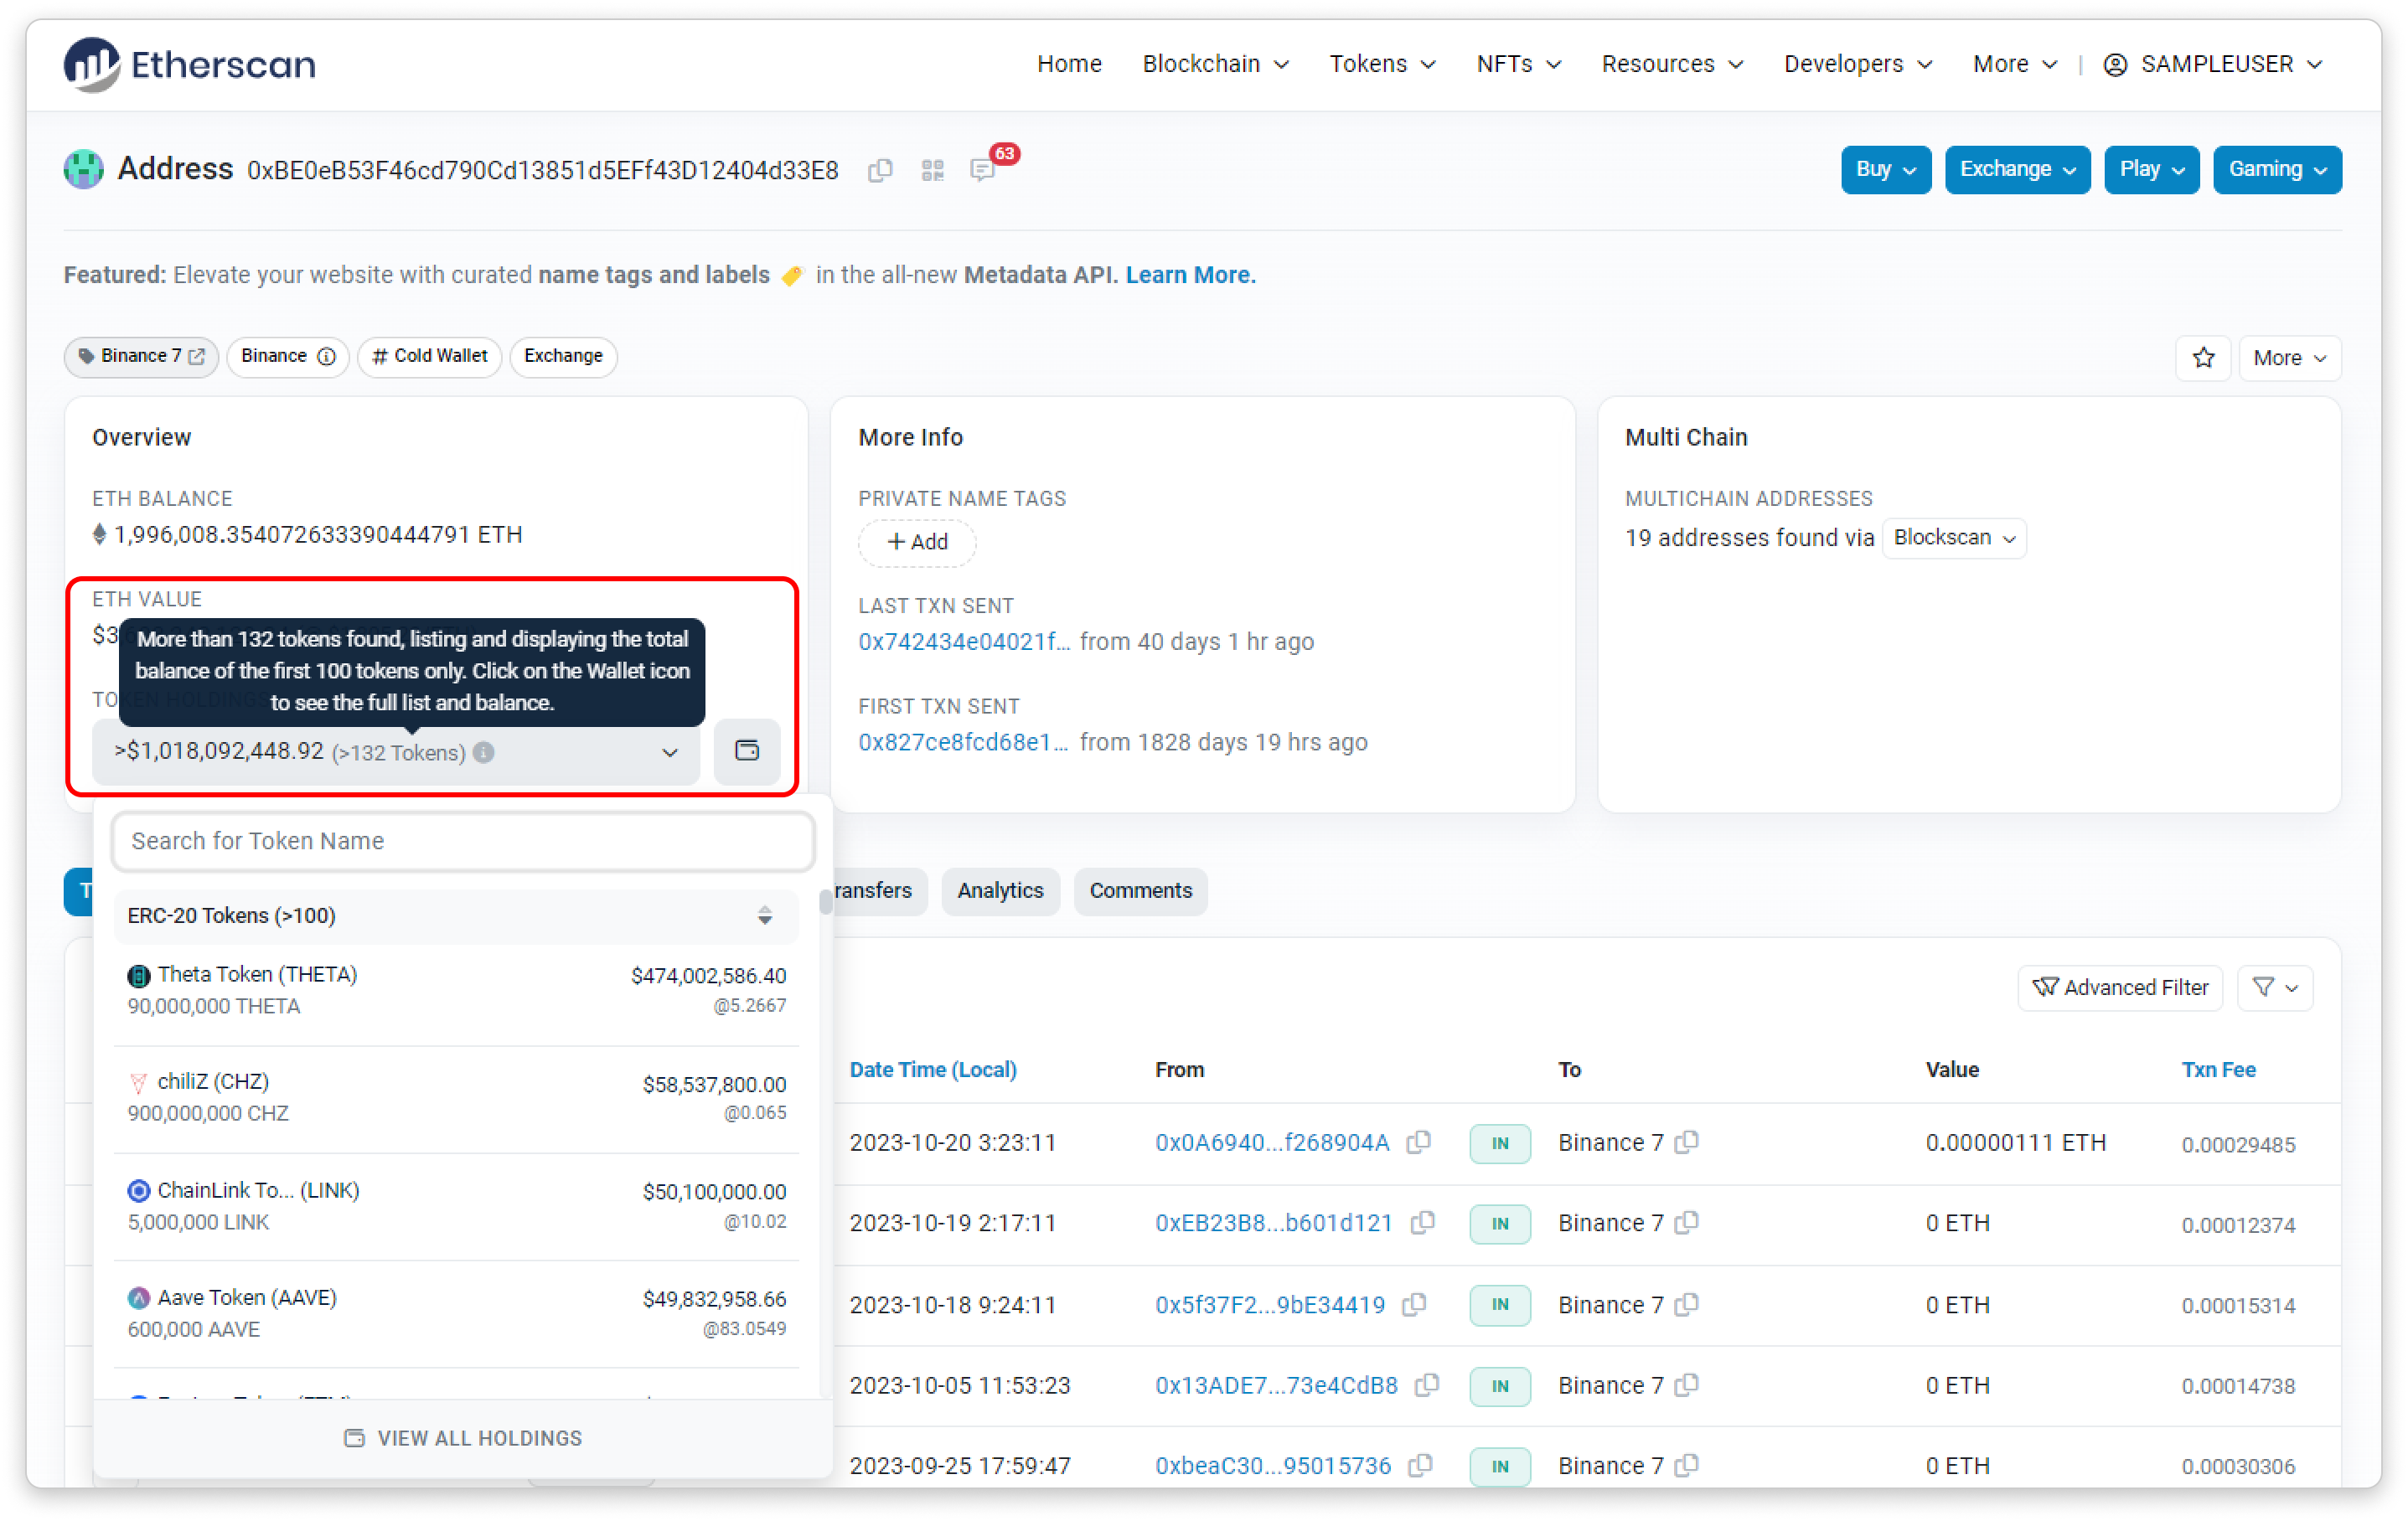The image size is (2408, 1521).
Task: Open the Blockchain menu
Action: pos(1215,64)
